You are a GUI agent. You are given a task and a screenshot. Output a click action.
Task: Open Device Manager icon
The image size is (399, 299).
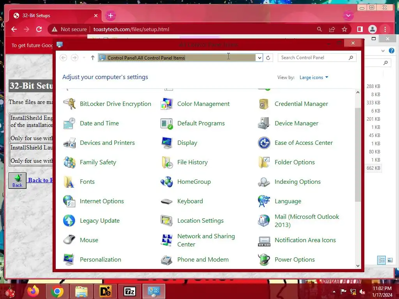[264, 123]
